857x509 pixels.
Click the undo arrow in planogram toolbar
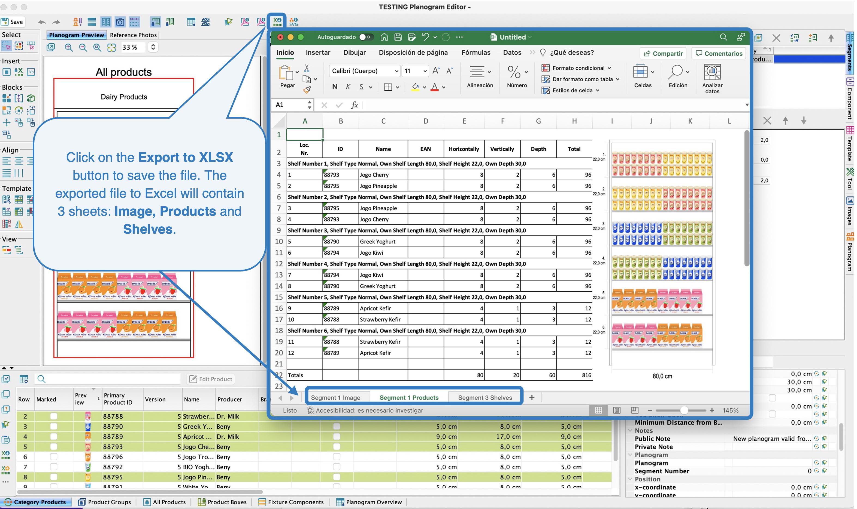[x=42, y=22]
